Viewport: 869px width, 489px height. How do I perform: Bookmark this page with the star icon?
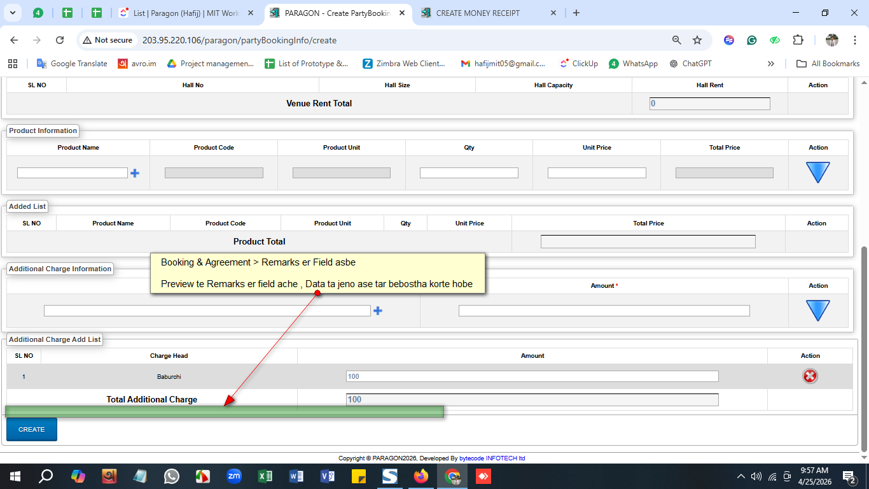pyautogui.click(x=697, y=40)
